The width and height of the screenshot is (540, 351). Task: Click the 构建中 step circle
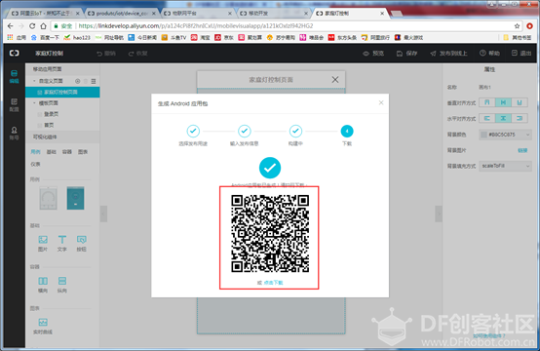(295, 131)
